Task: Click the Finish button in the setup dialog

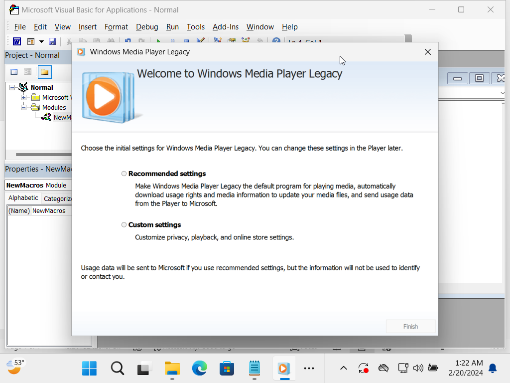Action: (x=410, y=326)
